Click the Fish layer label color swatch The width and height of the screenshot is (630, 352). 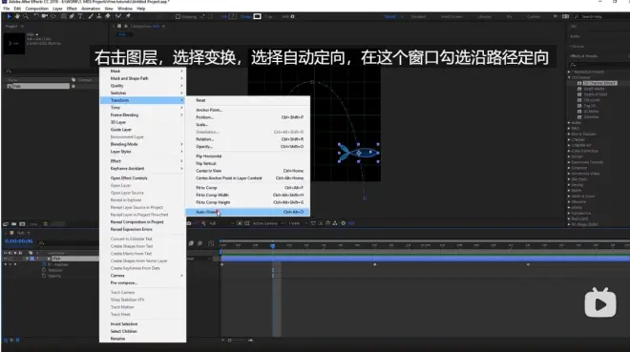click(32, 259)
